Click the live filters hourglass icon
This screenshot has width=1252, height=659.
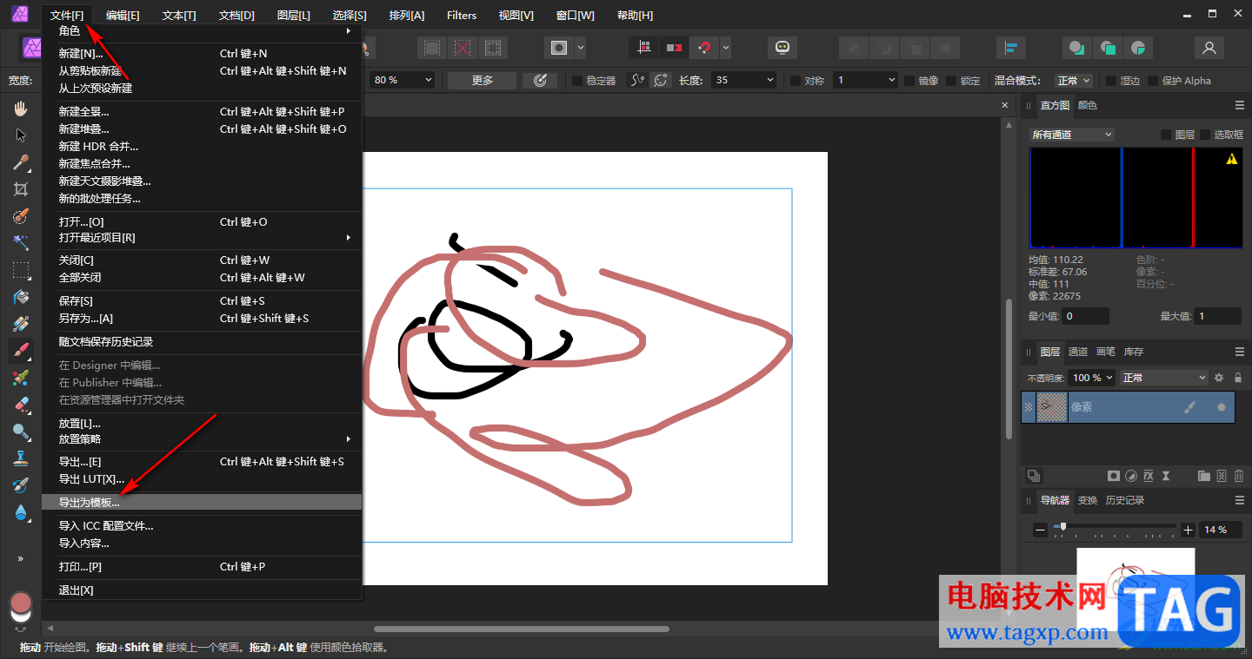[1167, 476]
